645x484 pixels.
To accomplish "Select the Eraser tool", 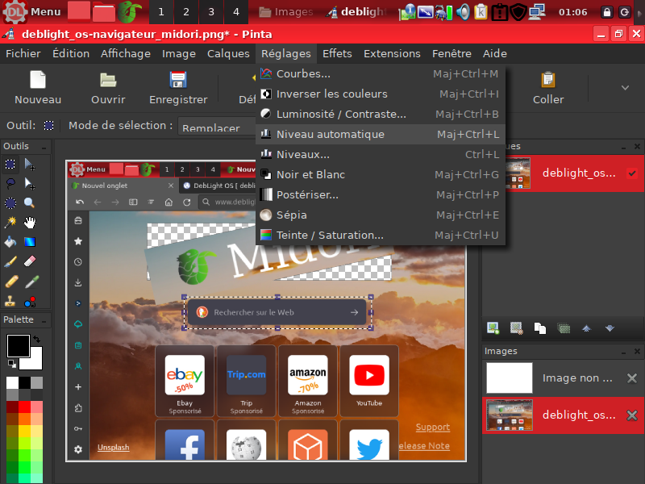I will pos(31,261).
